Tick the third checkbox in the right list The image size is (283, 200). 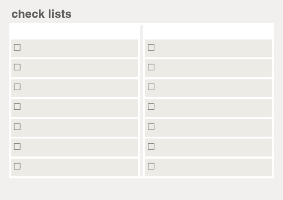(151, 87)
